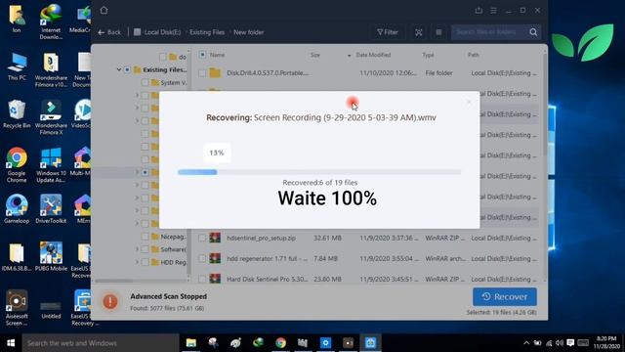Switch to list view icon
This screenshot has height=352, width=625.
(x=438, y=32)
